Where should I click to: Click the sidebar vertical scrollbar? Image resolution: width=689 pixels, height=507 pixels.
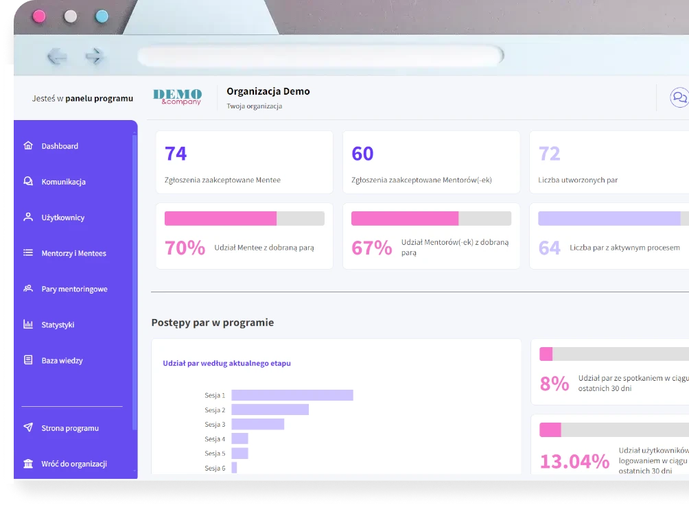135,283
